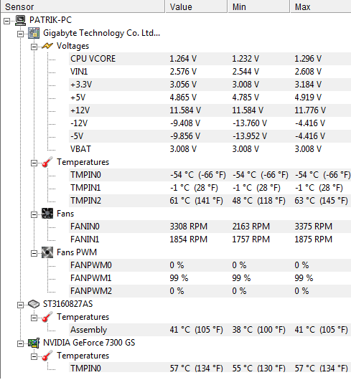Select the CPU VCORE row

click(210, 59)
